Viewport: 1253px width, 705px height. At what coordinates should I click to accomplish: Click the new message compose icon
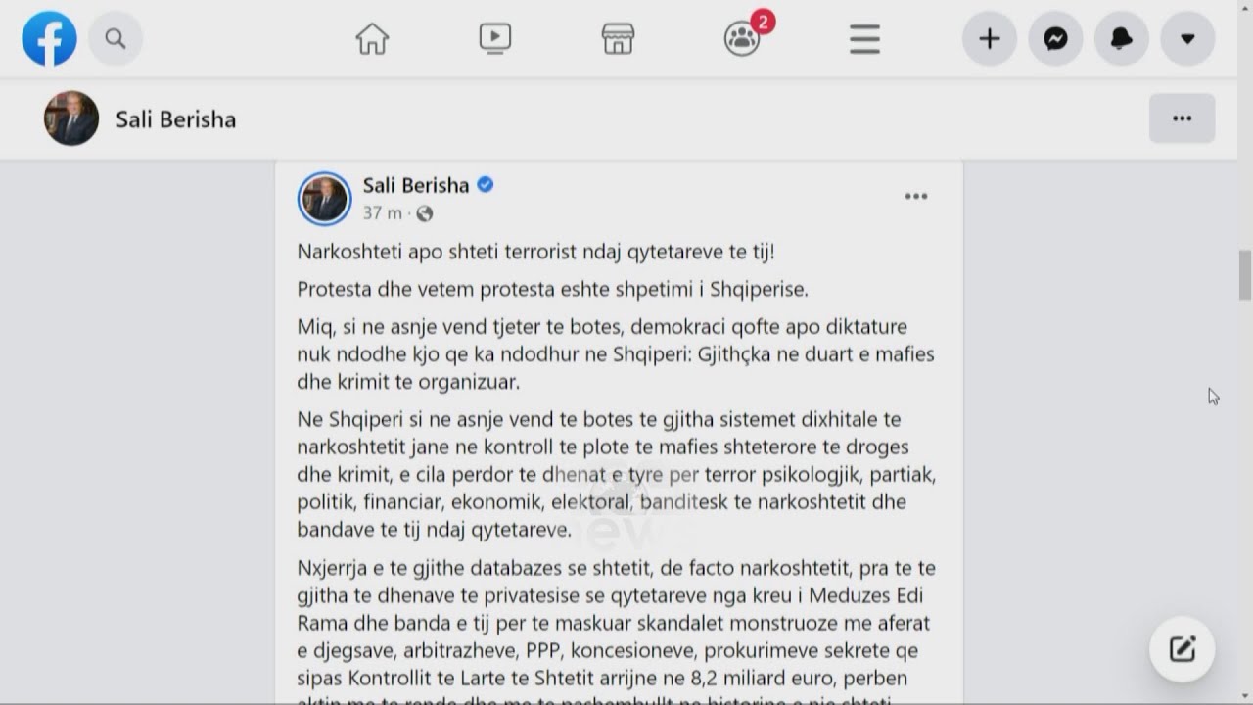[1183, 648]
